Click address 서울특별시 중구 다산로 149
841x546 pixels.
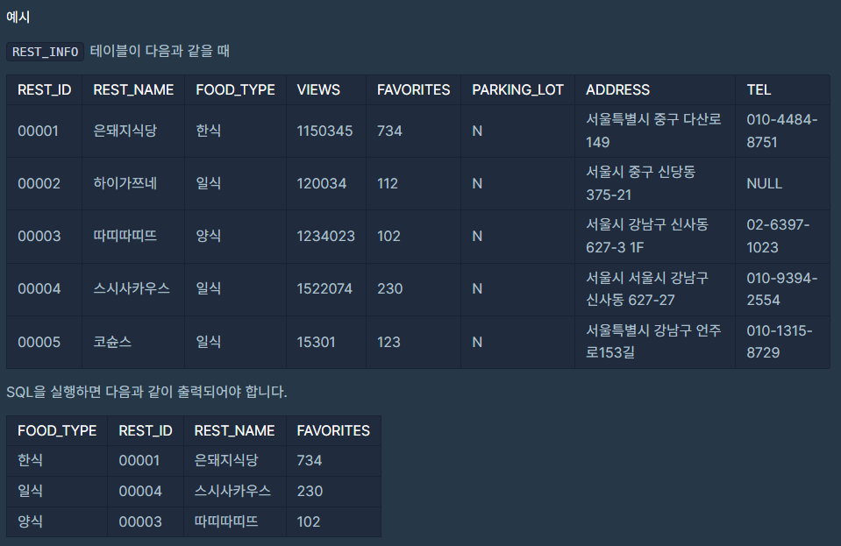(653, 131)
